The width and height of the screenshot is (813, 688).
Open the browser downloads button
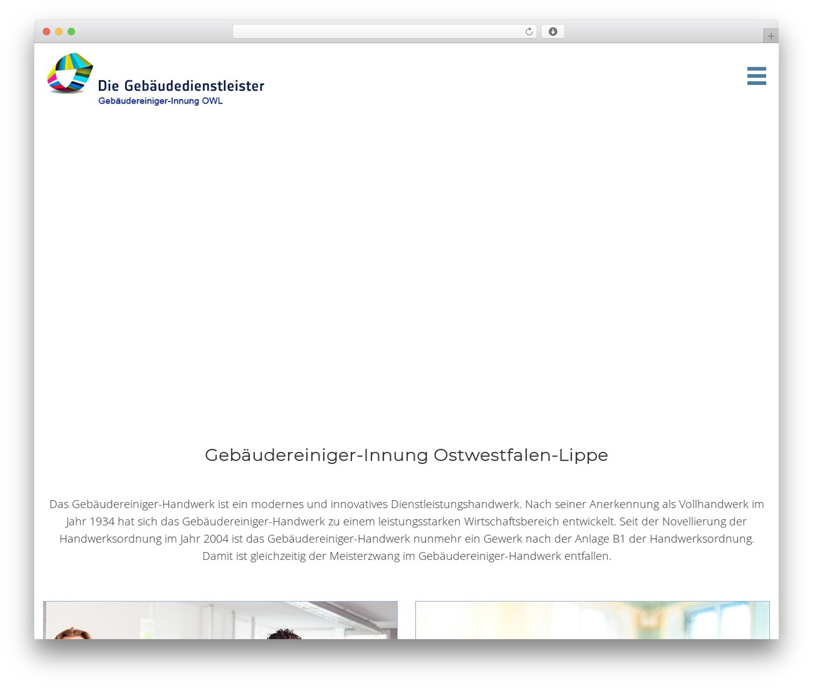click(x=553, y=32)
